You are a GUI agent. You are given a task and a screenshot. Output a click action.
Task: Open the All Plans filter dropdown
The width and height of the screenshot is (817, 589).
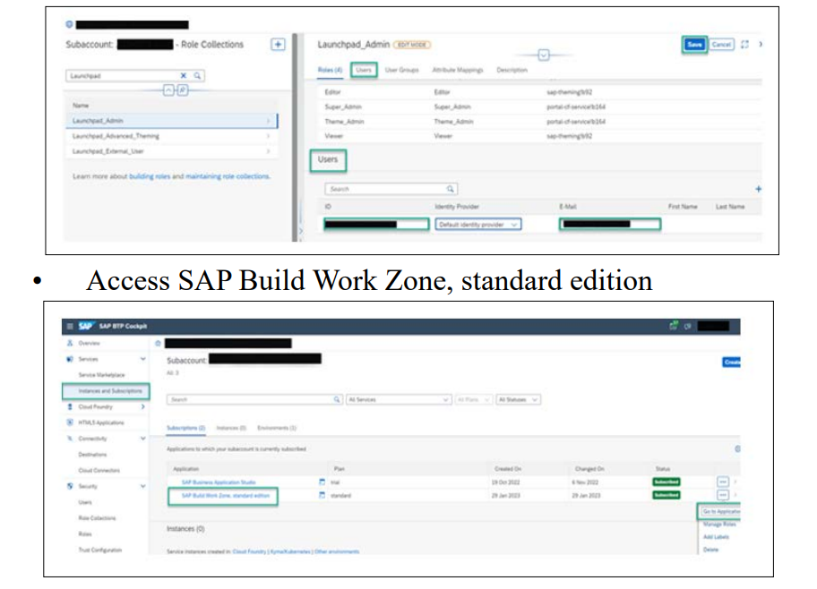[x=473, y=399]
